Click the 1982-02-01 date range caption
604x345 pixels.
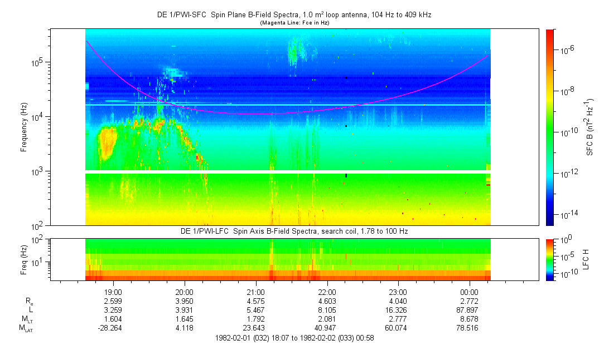(296, 338)
